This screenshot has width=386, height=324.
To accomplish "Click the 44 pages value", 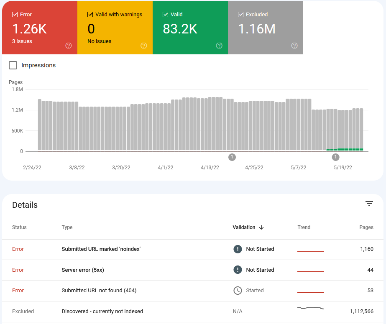I will (x=370, y=270).
